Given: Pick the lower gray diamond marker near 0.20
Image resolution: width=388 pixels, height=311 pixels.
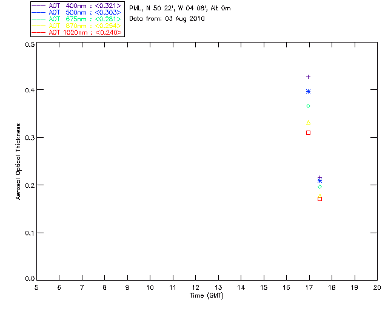Looking at the screenshot, I should (319, 186).
